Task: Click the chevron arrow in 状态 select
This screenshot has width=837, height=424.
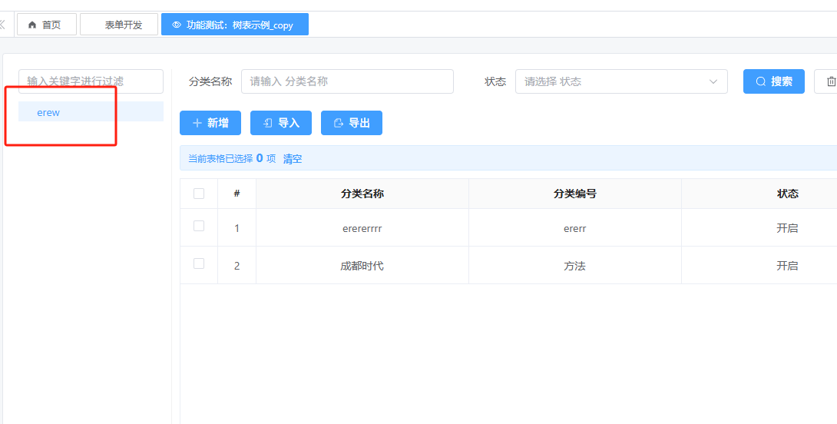Action: pos(713,81)
